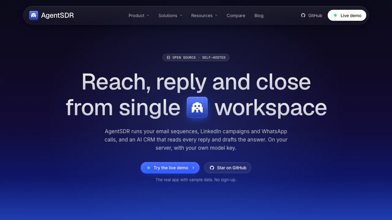Image resolution: width=392 pixels, height=220 pixels.
Task: Open the GitHub link in the header
Action: [x=311, y=15]
